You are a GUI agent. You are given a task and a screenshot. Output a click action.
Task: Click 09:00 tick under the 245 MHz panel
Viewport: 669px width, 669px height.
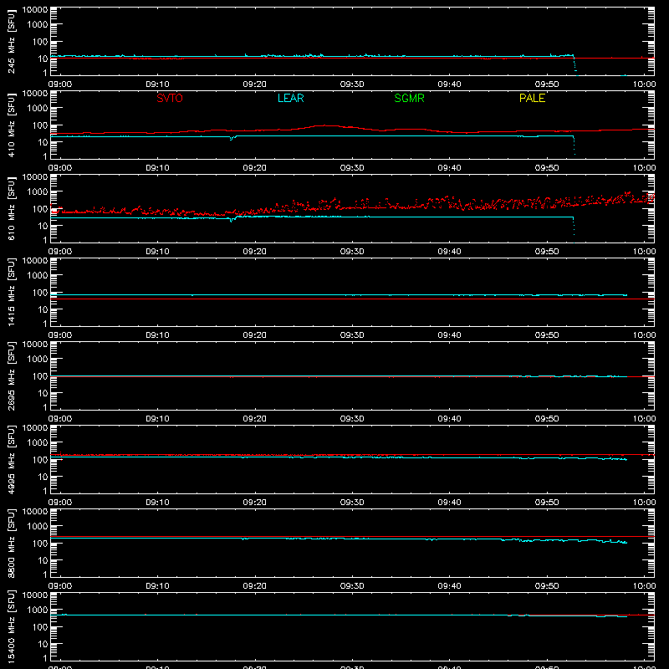59,84
